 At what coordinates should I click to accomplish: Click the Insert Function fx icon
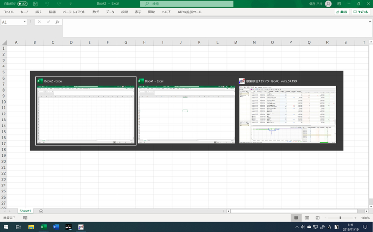pyautogui.click(x=57, y=22)
